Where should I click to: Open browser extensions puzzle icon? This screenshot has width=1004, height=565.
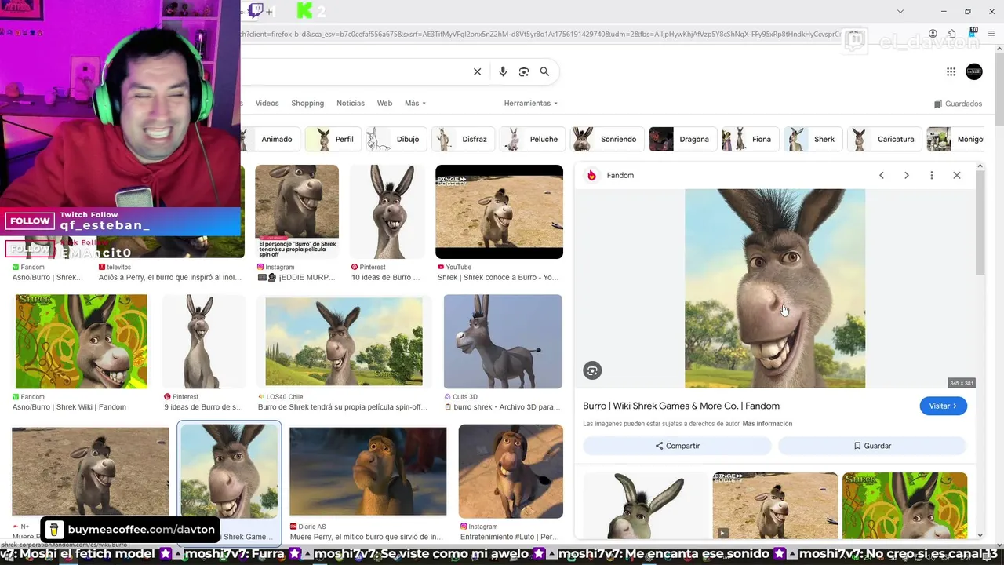(952, 34)
